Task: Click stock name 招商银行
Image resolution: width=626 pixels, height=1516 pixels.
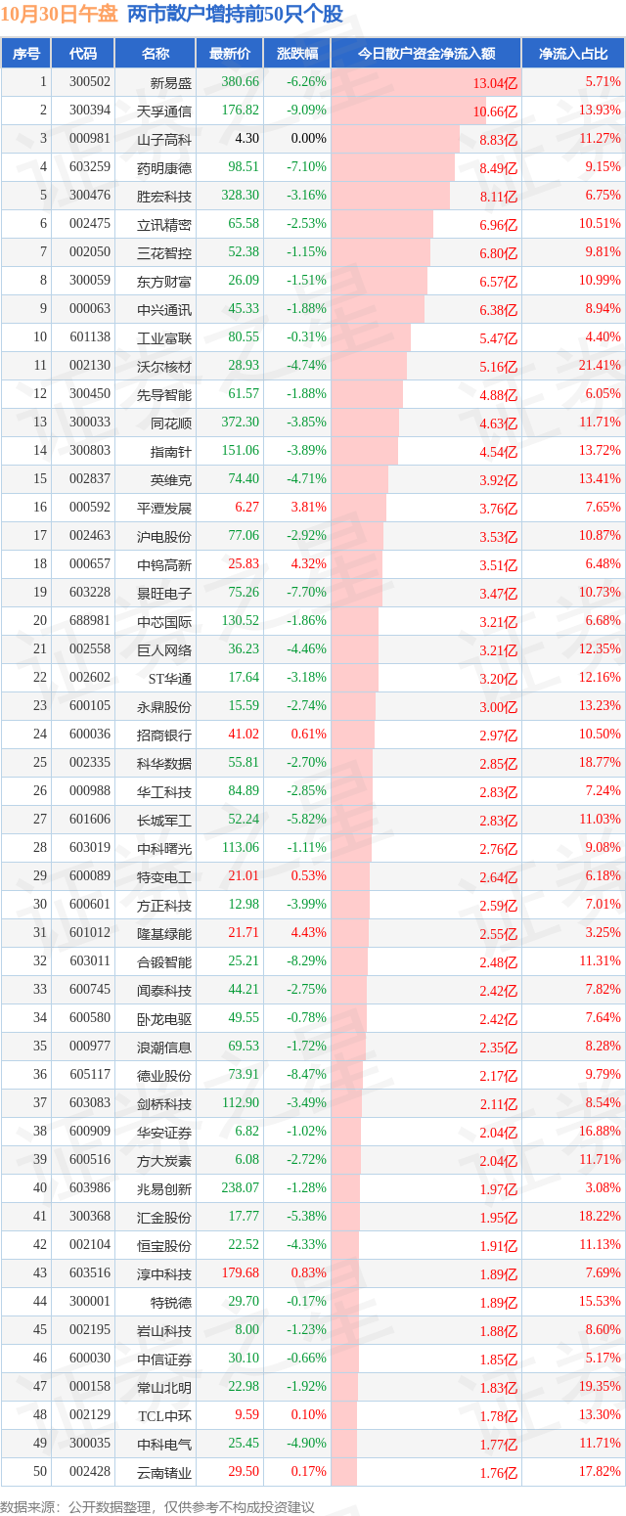Action: tap(164, 736)
